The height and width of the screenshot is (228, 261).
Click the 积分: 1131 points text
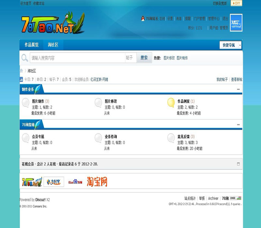coord(195,28)
